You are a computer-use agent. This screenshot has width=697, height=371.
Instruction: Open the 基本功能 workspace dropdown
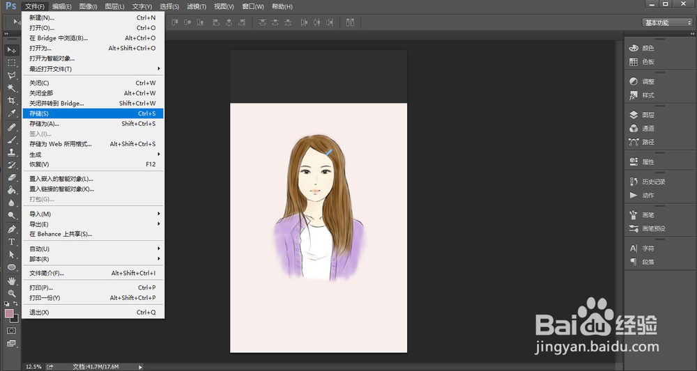(667, 22)
